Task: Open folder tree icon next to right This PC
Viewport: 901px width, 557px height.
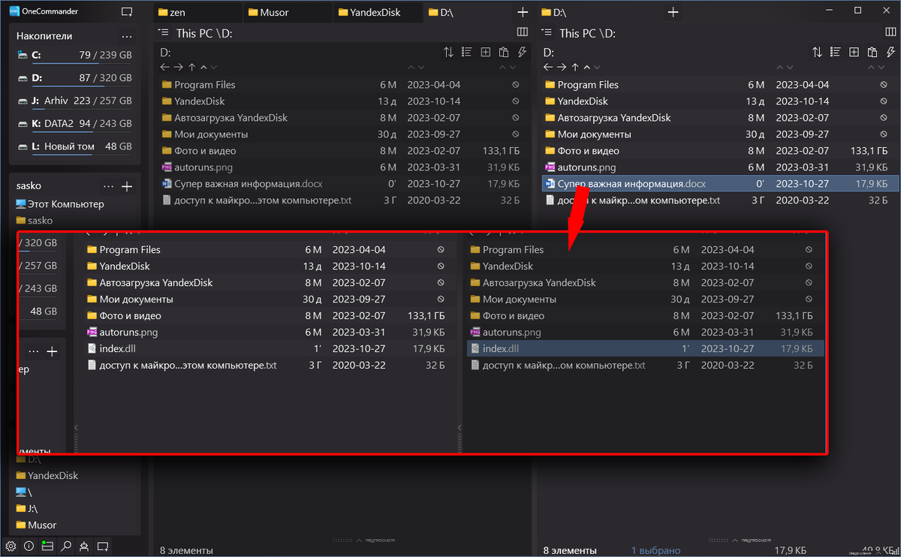Action: coord(547,32)
